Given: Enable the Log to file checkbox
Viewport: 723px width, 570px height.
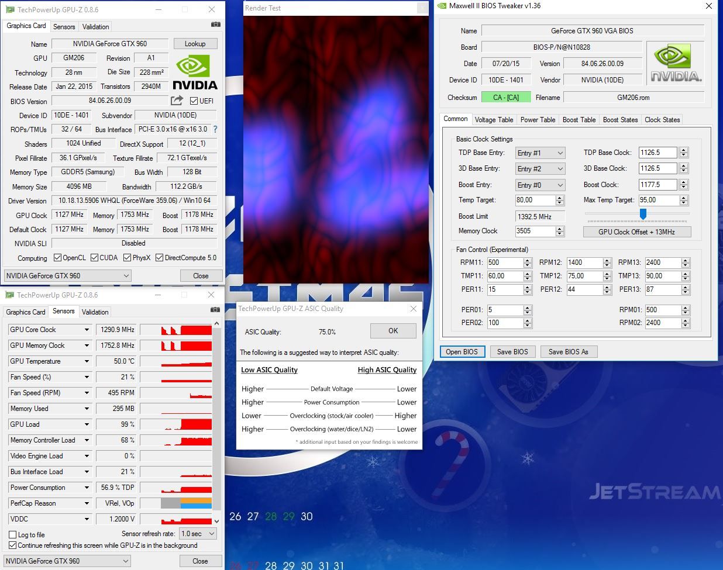Looking at the screenshot, I should pyautogui.click(x=12, y=534).
